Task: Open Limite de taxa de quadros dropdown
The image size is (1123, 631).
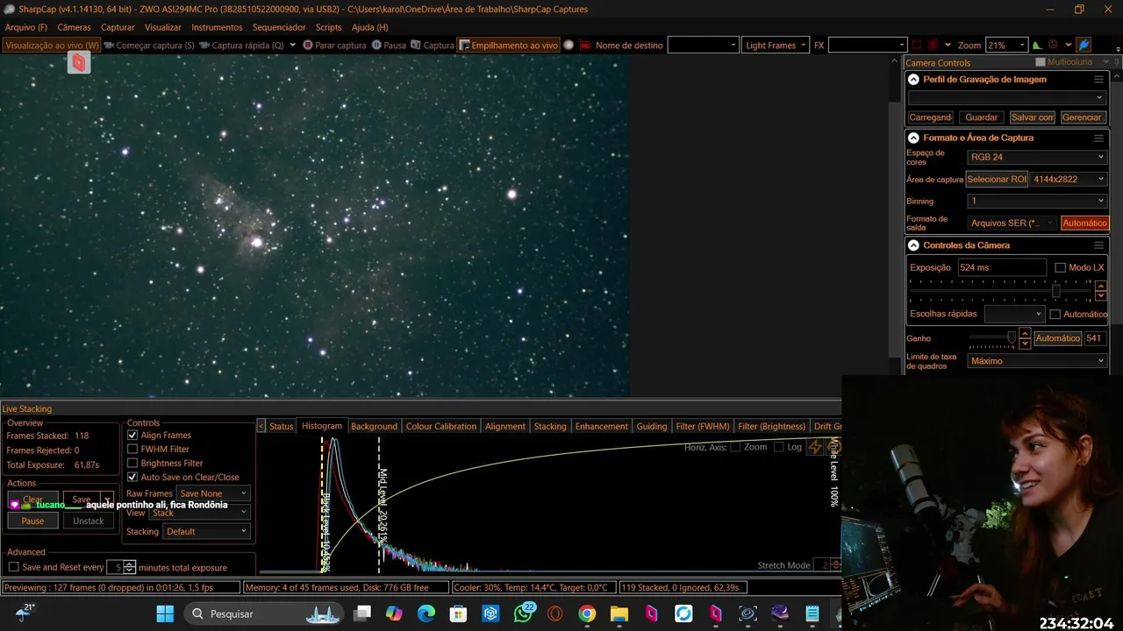Action: pos(1036,360)
